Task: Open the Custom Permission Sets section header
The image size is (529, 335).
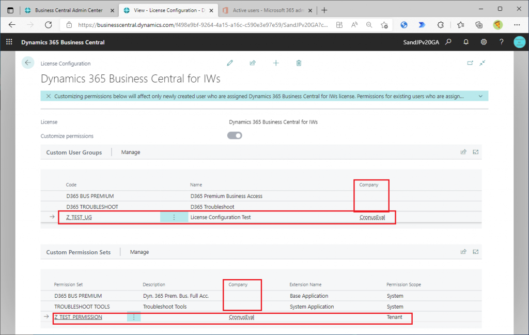Action: [79, 252]
